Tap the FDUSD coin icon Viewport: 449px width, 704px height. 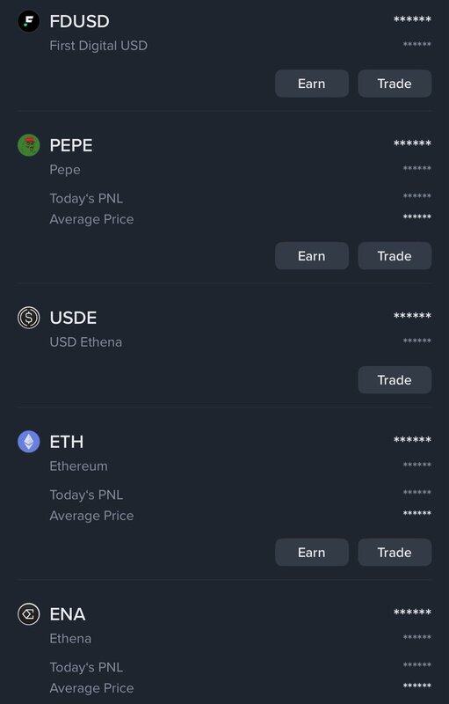[29, 21]
